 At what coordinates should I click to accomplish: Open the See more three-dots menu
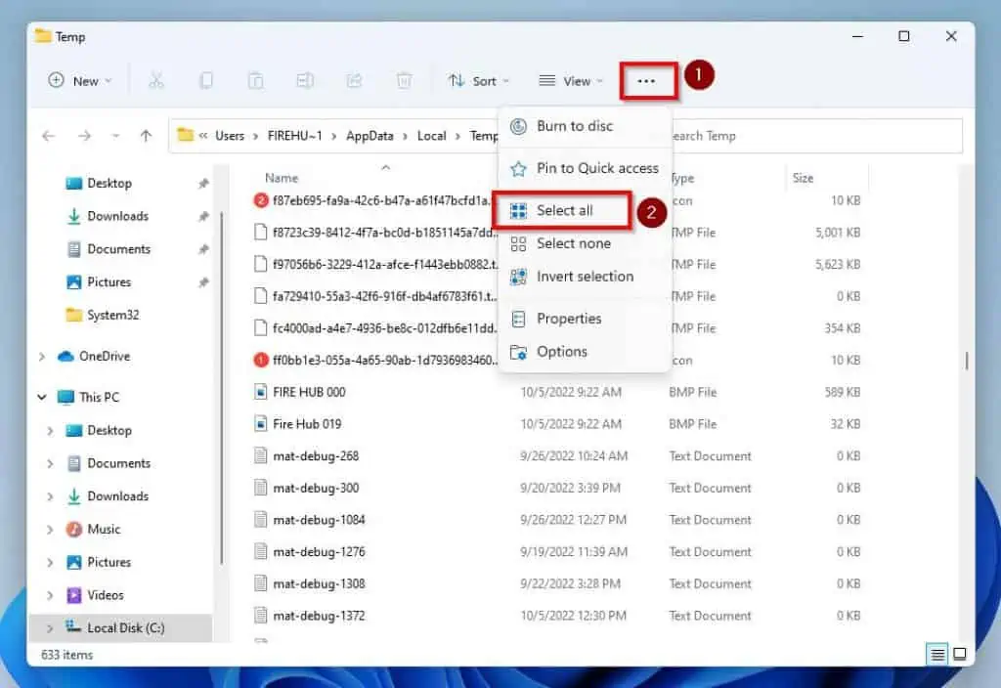(647, 81)
